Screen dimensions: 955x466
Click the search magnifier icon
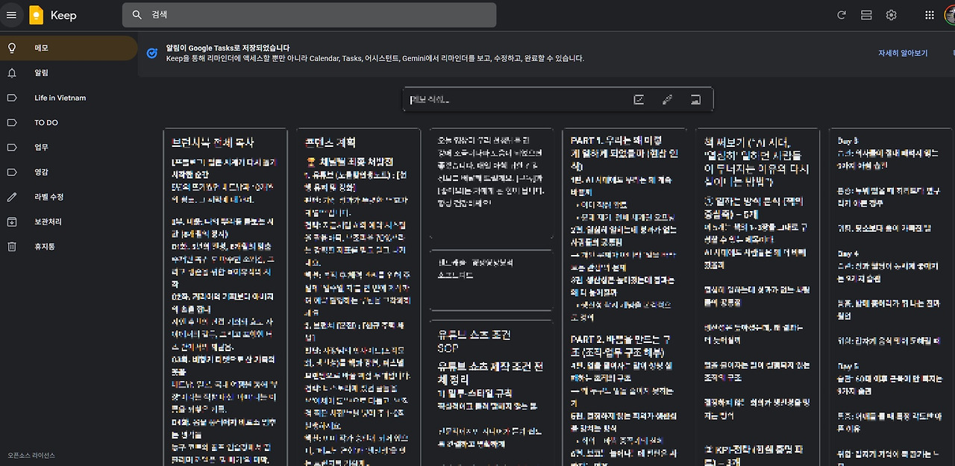137,15
